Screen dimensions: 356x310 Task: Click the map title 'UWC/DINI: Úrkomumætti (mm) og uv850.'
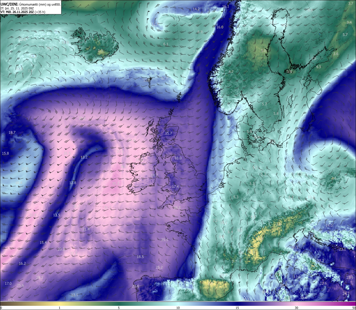click(31, 4)
